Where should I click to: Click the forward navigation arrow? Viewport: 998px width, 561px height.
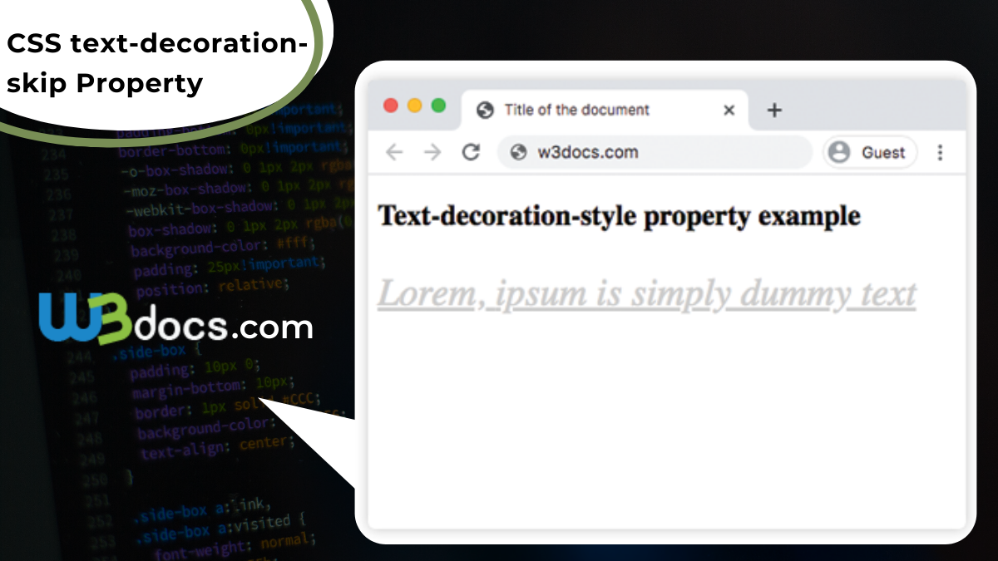coord(432,152)
